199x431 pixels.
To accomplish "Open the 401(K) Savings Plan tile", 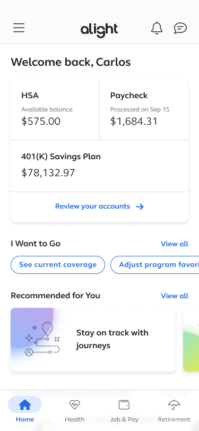I will point(100,166).
